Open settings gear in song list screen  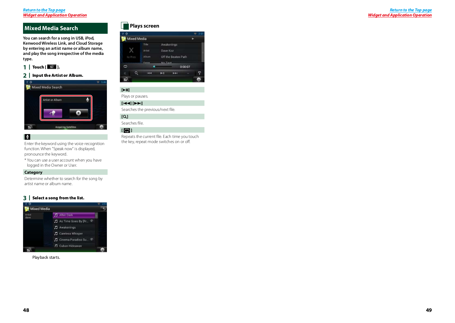pos(102,250)
